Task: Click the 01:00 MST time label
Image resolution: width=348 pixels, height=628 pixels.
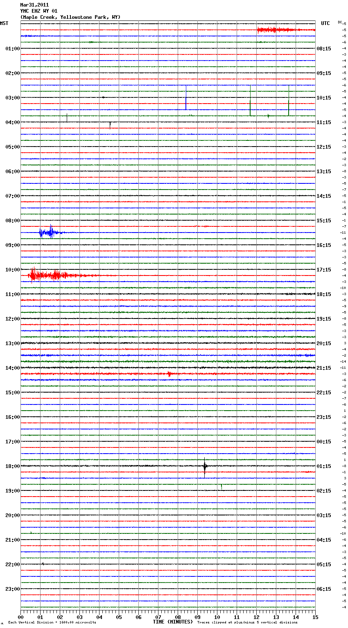Action: (13, 49)
